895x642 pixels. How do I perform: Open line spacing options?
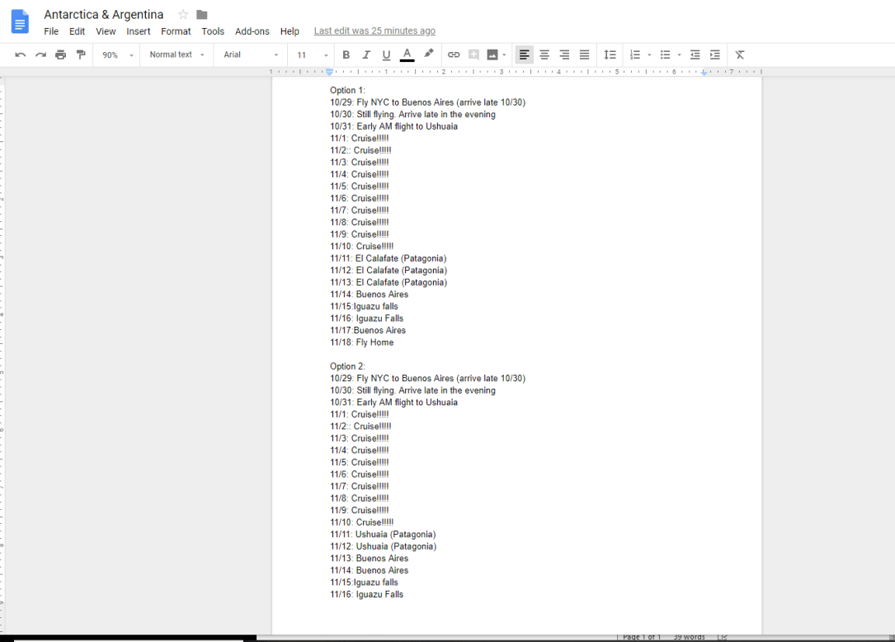click(610, 54)
